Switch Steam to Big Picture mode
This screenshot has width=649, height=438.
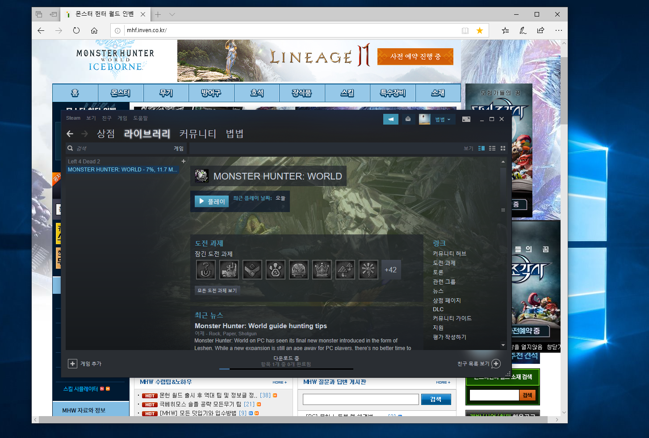(x=466, y=119)
